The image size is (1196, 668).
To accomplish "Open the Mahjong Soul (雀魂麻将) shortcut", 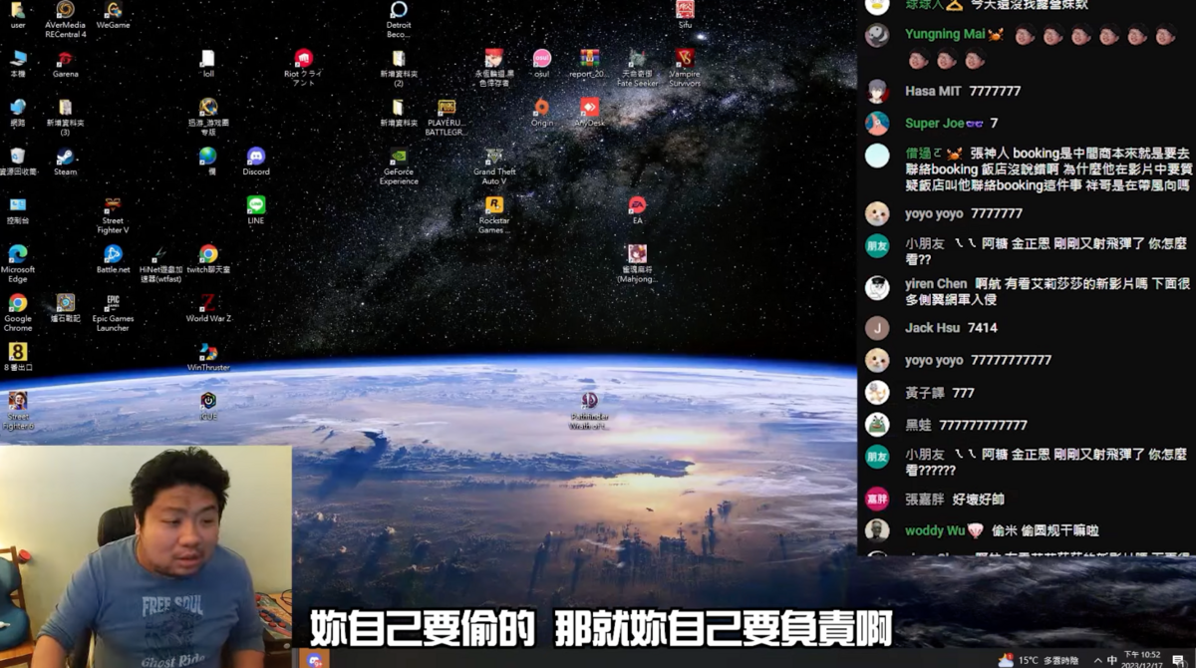I will [637, 263].
